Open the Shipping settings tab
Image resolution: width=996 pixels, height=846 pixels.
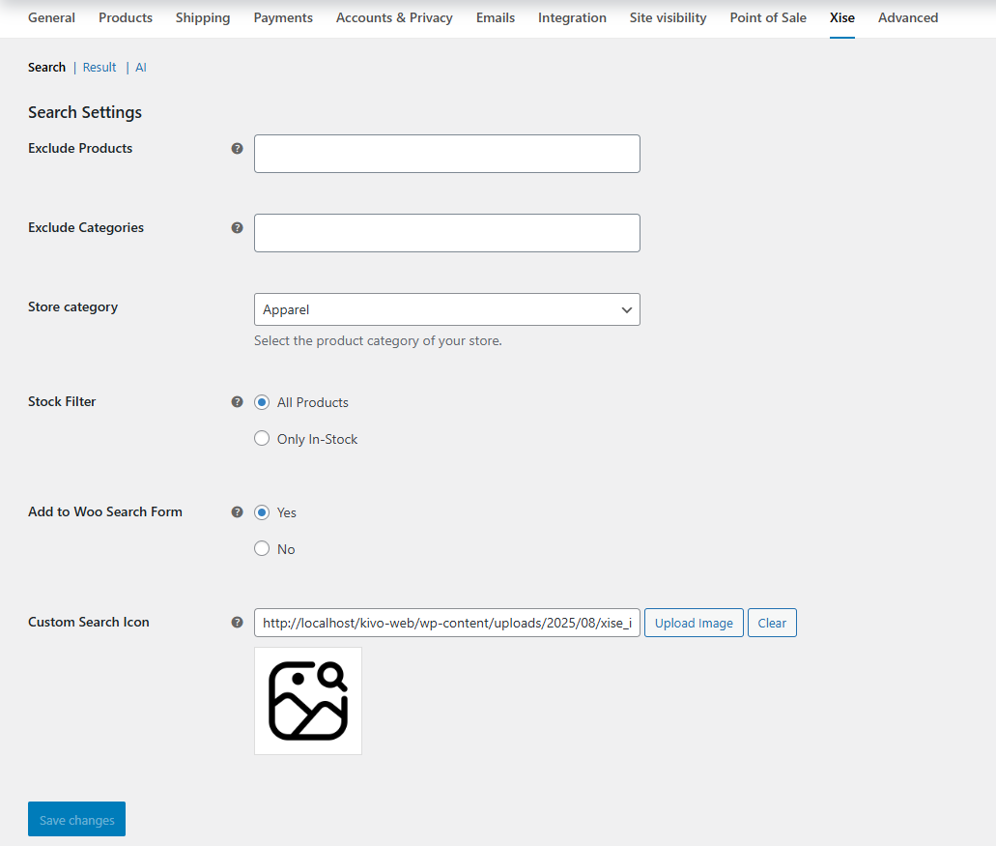point(203,17)
